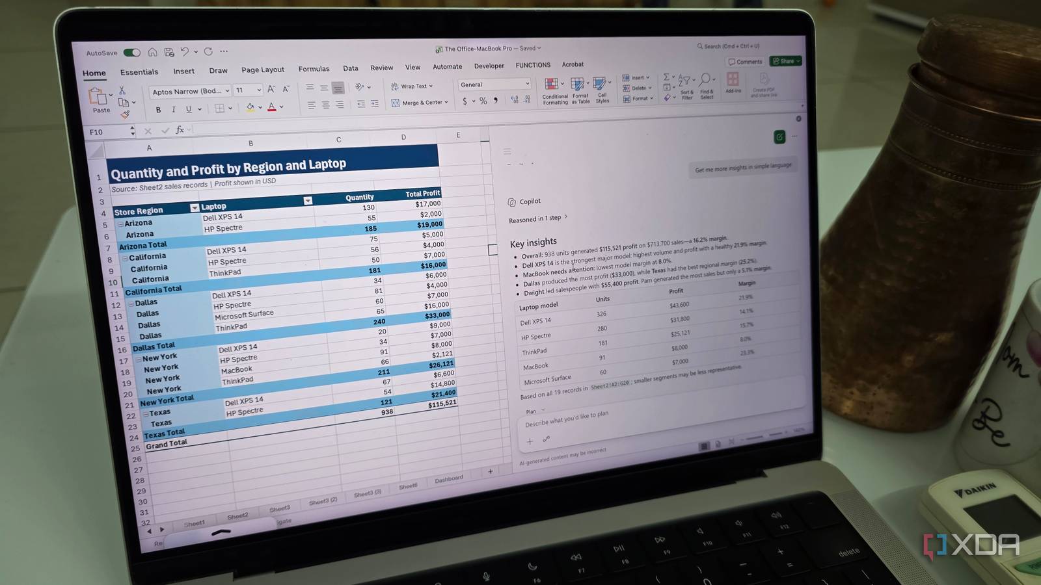The height and width of the screenshot is (585, 1041).
Task: Click the Paste clipboard icon
Action: click(x=100, y=99)
